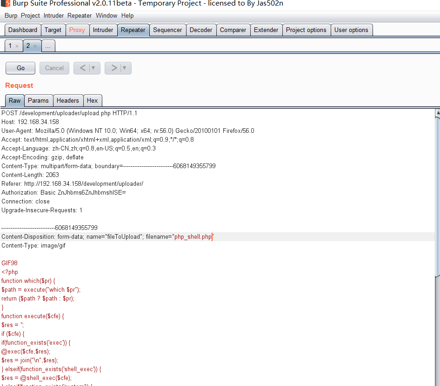Select Repeater request tab 2
The image size is (440, 386).
pyautogui.click(x=28, y=46)
